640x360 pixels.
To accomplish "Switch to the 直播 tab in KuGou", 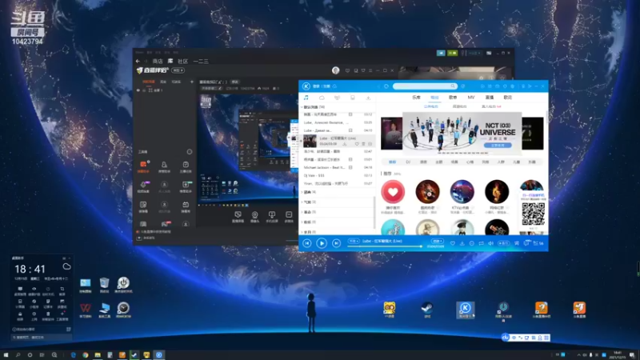I will (x=490, y=98).
